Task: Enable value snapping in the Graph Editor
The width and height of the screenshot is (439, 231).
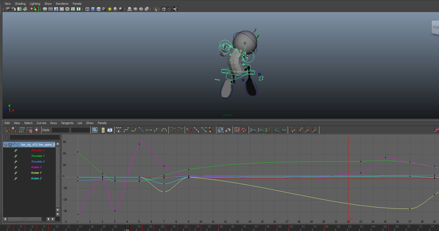Action: click(x=244, y=130)
